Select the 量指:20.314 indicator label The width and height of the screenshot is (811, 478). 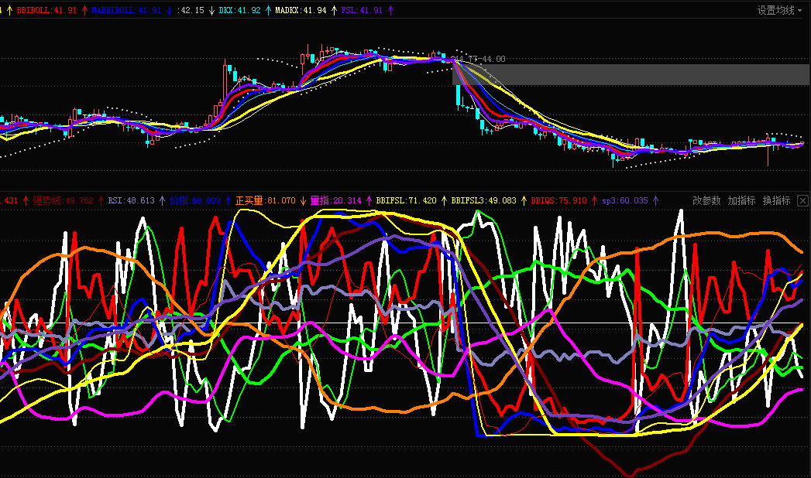(335, 200)
